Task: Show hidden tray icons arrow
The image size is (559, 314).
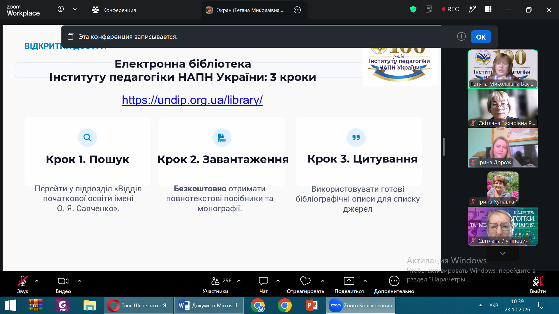Action: click(480, 305)
